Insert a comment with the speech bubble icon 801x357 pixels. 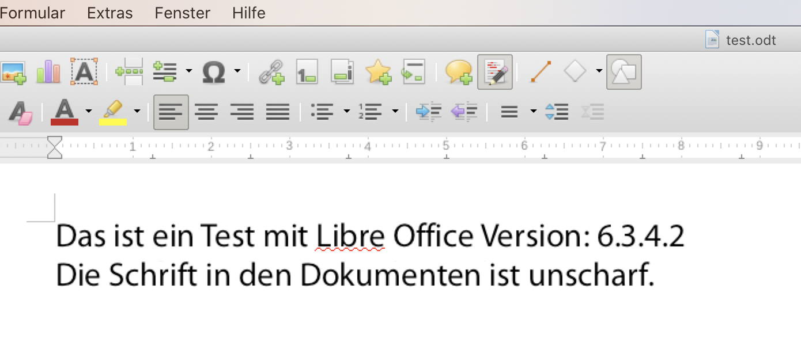(x=459, y=72)
